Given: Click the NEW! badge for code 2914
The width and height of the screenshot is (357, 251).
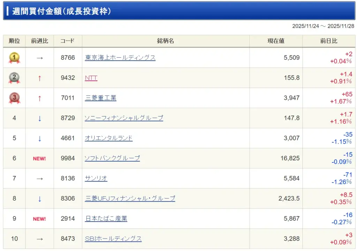Looking at the screenshot, I should (x=39, y=219).
